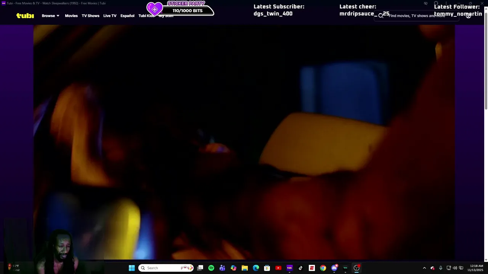Open the Español section

(x=127, y=16)
